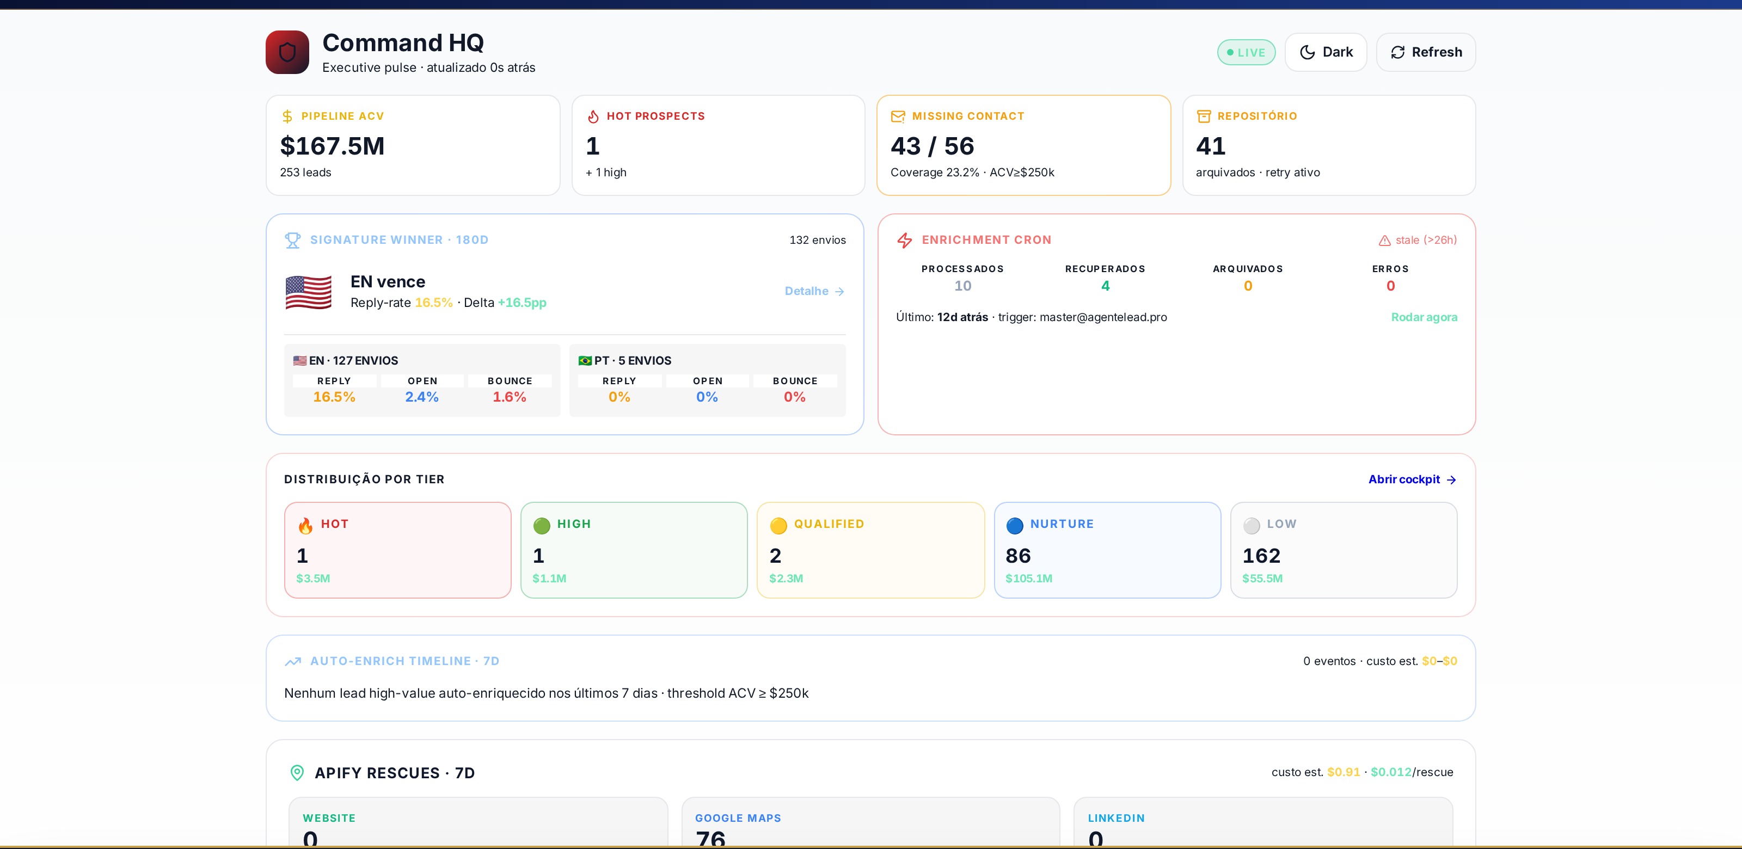This screenshot has height=849, width=1742.
Task: Click the Command HQ shield logo icon
Action: point(287,52)
